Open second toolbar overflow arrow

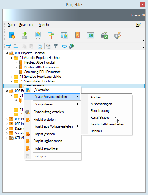pos(143,48)
